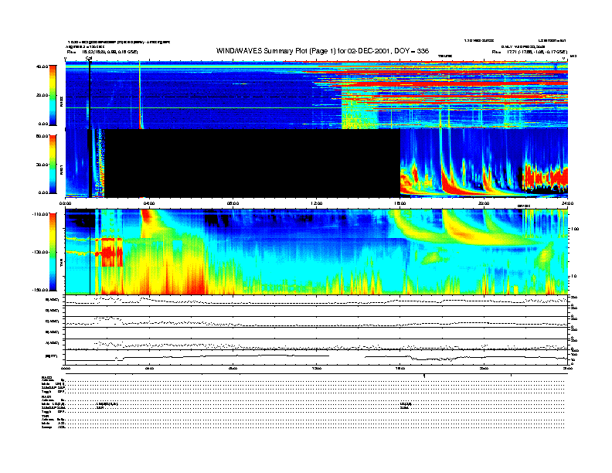Click the 24:00 tick label under RAD1 panel
The width and height of the screenshot is (612, 473).
point(567,203)
